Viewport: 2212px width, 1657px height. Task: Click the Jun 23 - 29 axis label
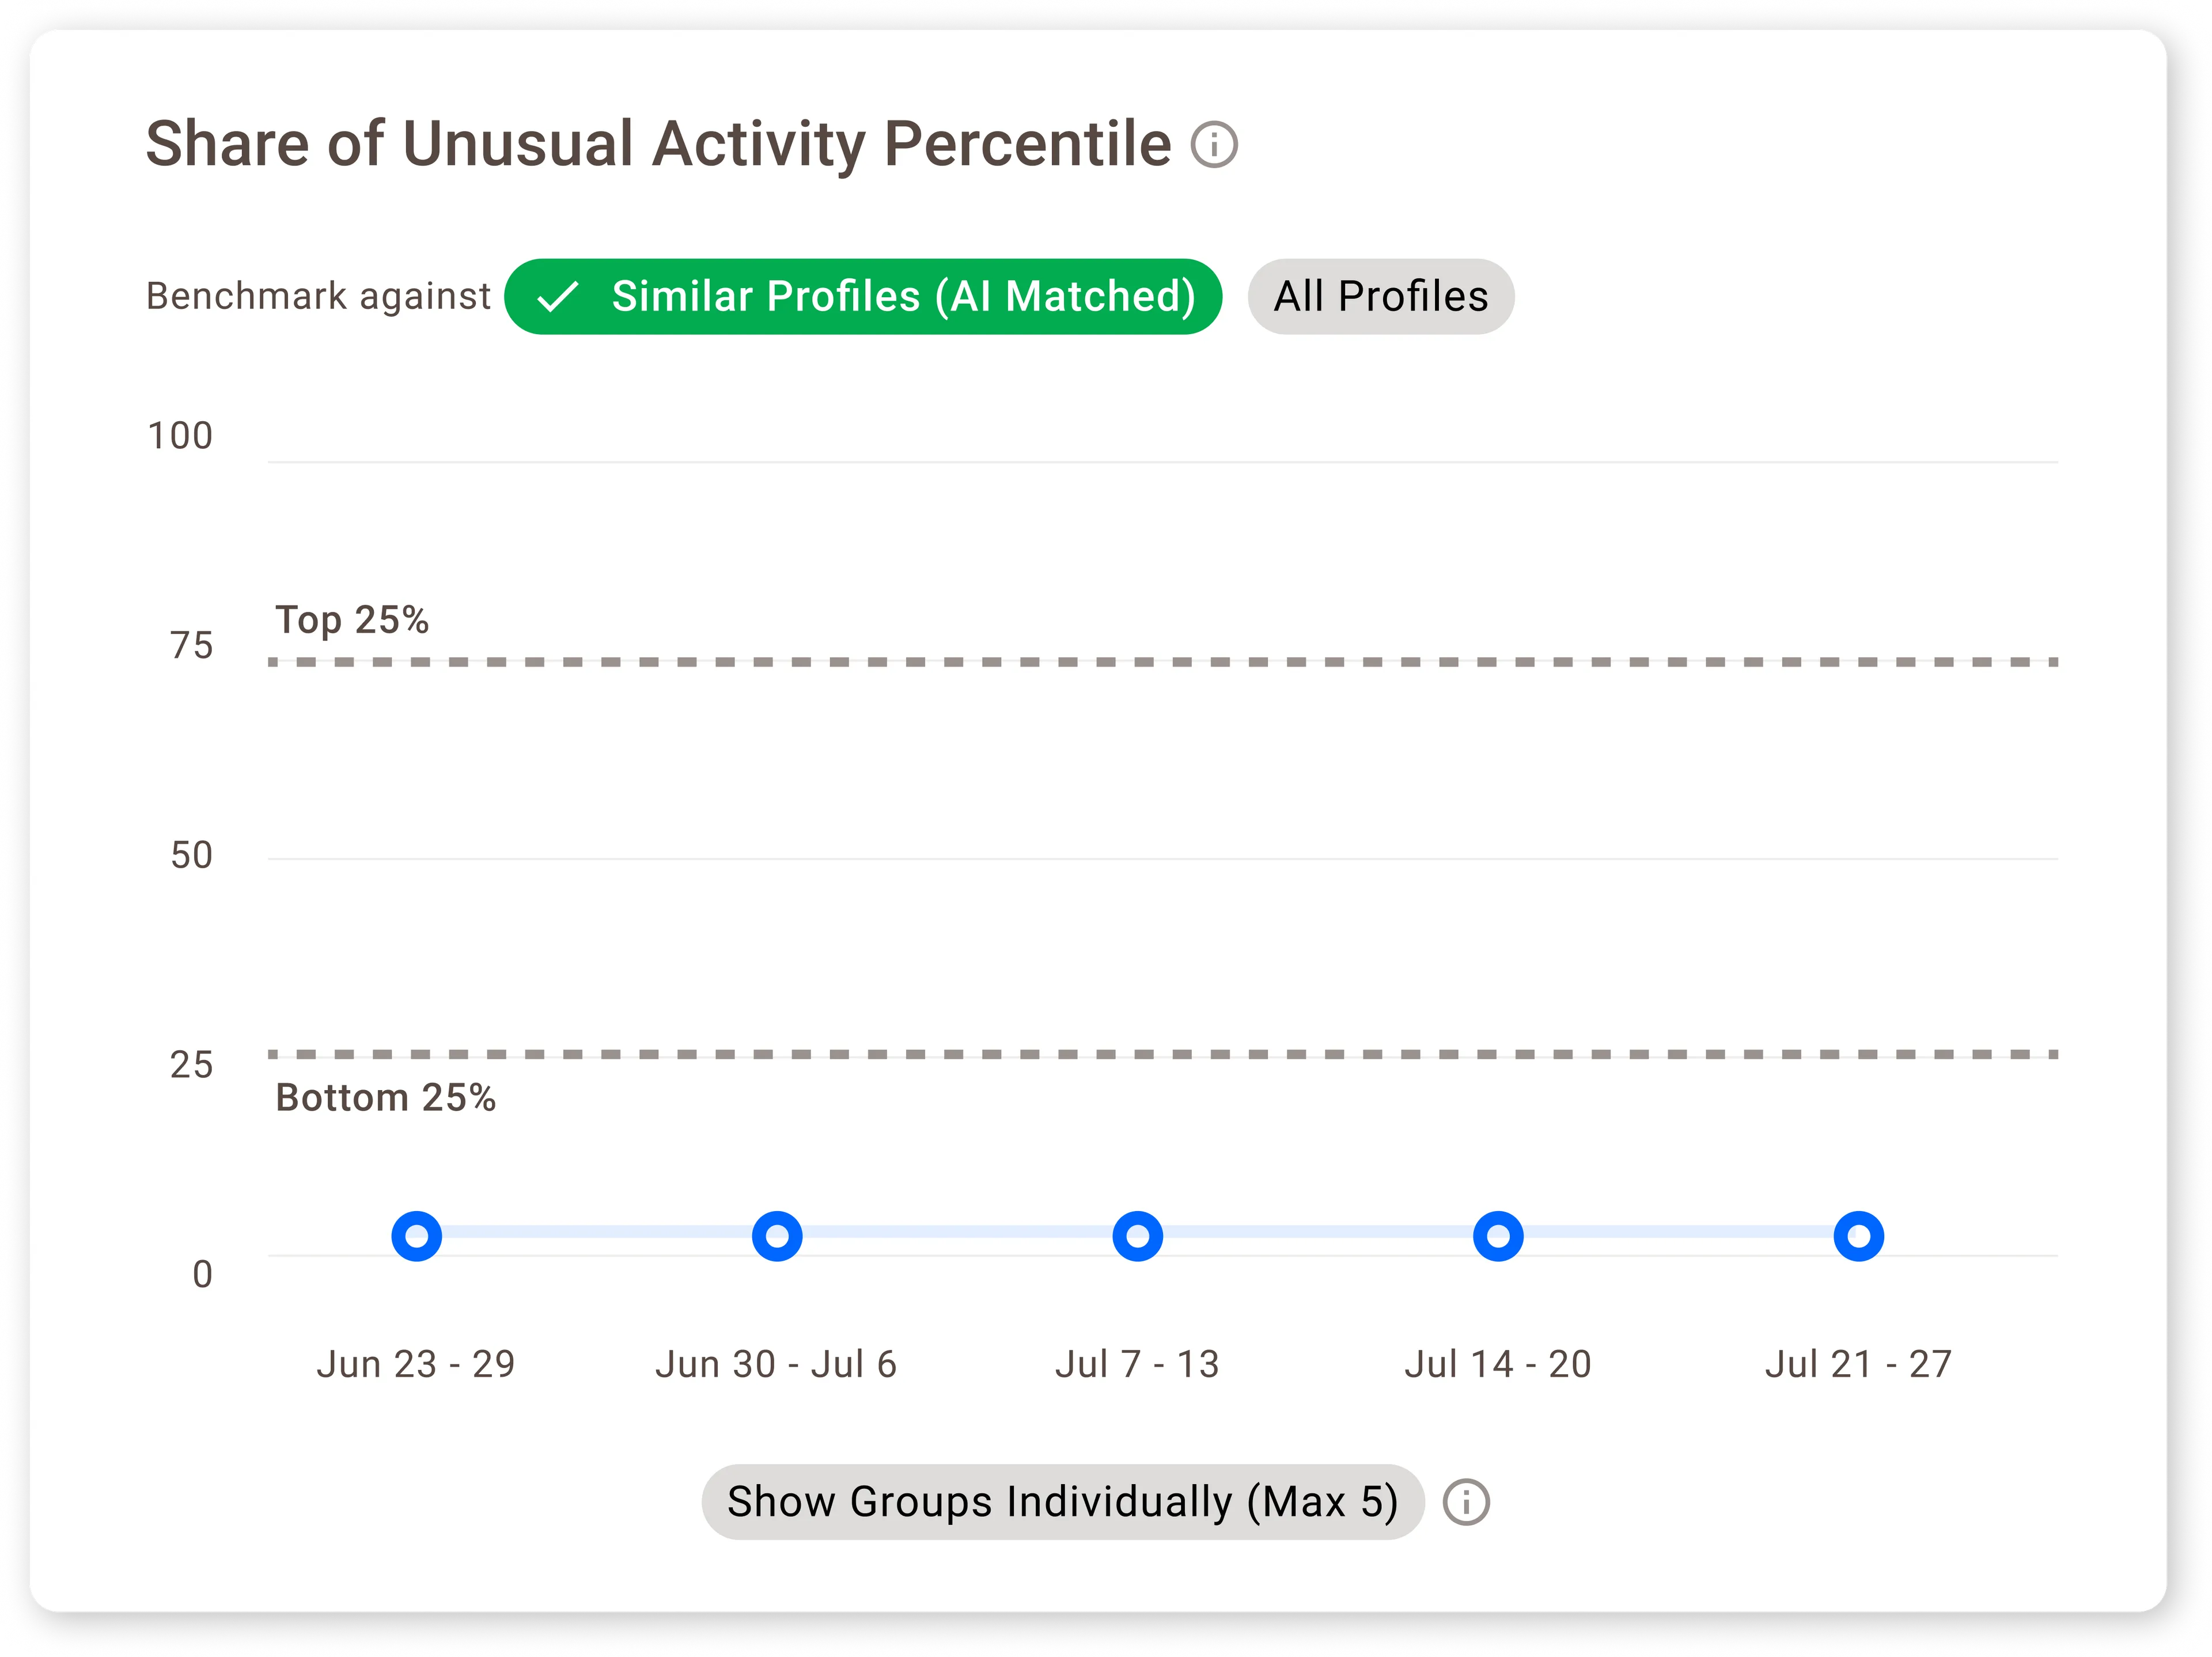(416, 1364)
